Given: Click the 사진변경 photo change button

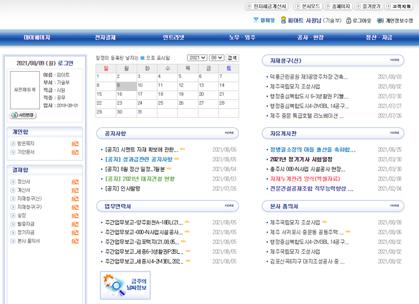Looking at the screenshot, I should [x=23, y=115].
